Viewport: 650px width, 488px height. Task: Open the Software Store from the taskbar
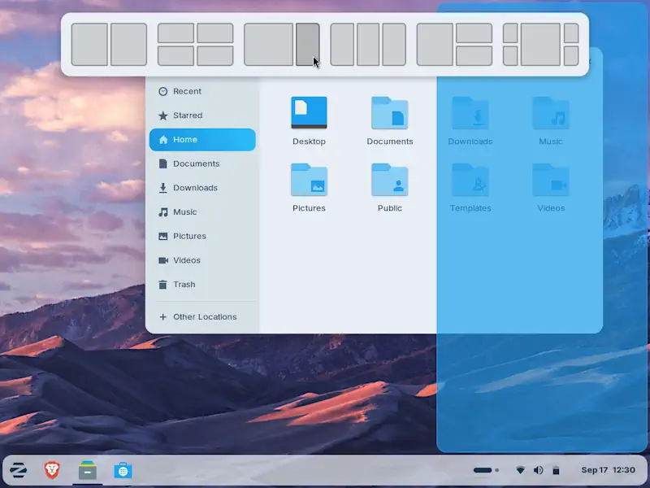tap(123, 470)
